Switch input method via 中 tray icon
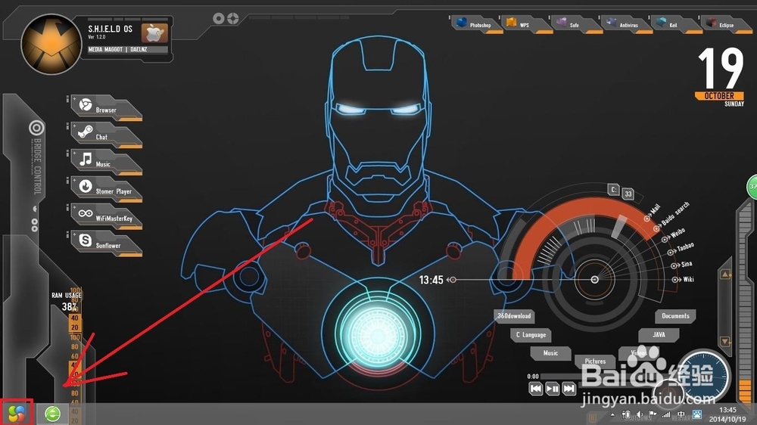The width and height of the screenshot is (757, 425). click(681, 414)
